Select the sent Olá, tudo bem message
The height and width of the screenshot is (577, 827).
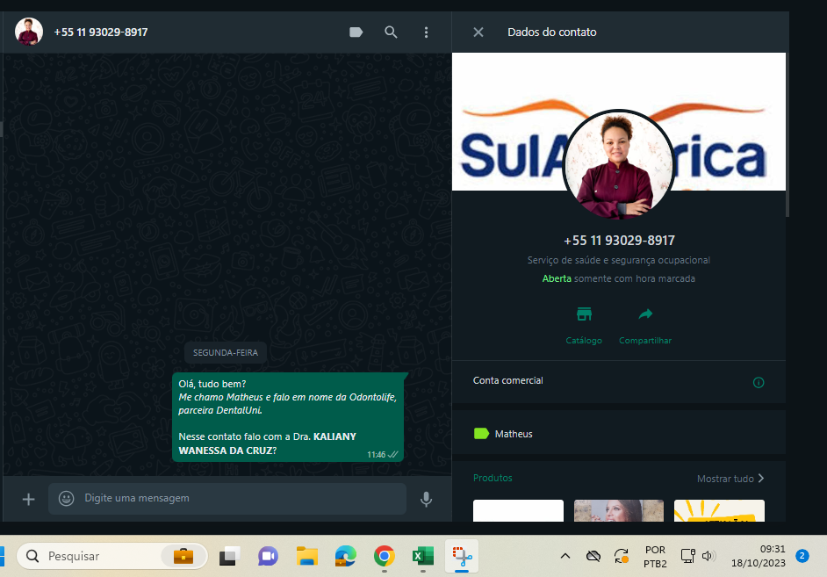(x=288, y=416)
